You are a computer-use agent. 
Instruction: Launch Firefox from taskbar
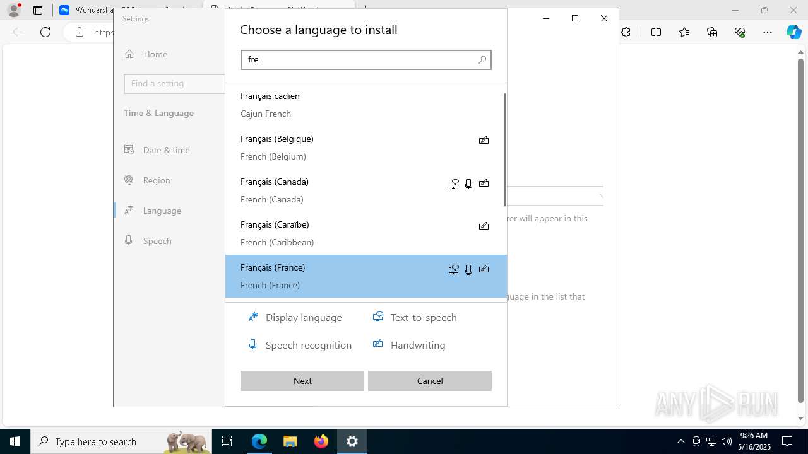click(321, 441)
